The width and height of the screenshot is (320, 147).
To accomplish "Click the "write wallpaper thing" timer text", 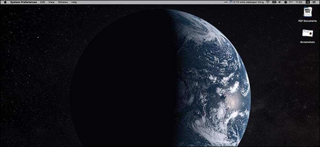I will click(248, 2).
